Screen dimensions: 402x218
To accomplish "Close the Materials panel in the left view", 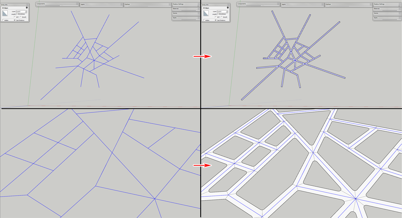I will click(x=199, y=9).
